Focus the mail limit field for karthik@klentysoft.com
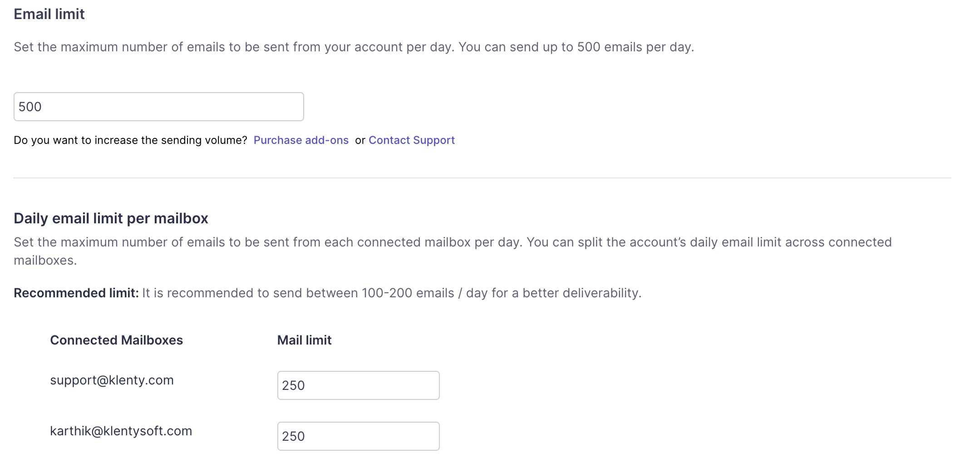Screen dimensions: 965x463 pos(358,436)
